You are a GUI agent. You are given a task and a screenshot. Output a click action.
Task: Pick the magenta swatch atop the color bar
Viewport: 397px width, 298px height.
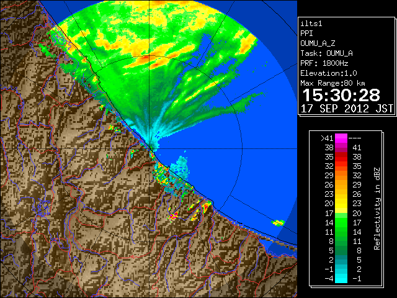[x=341, y=138]
